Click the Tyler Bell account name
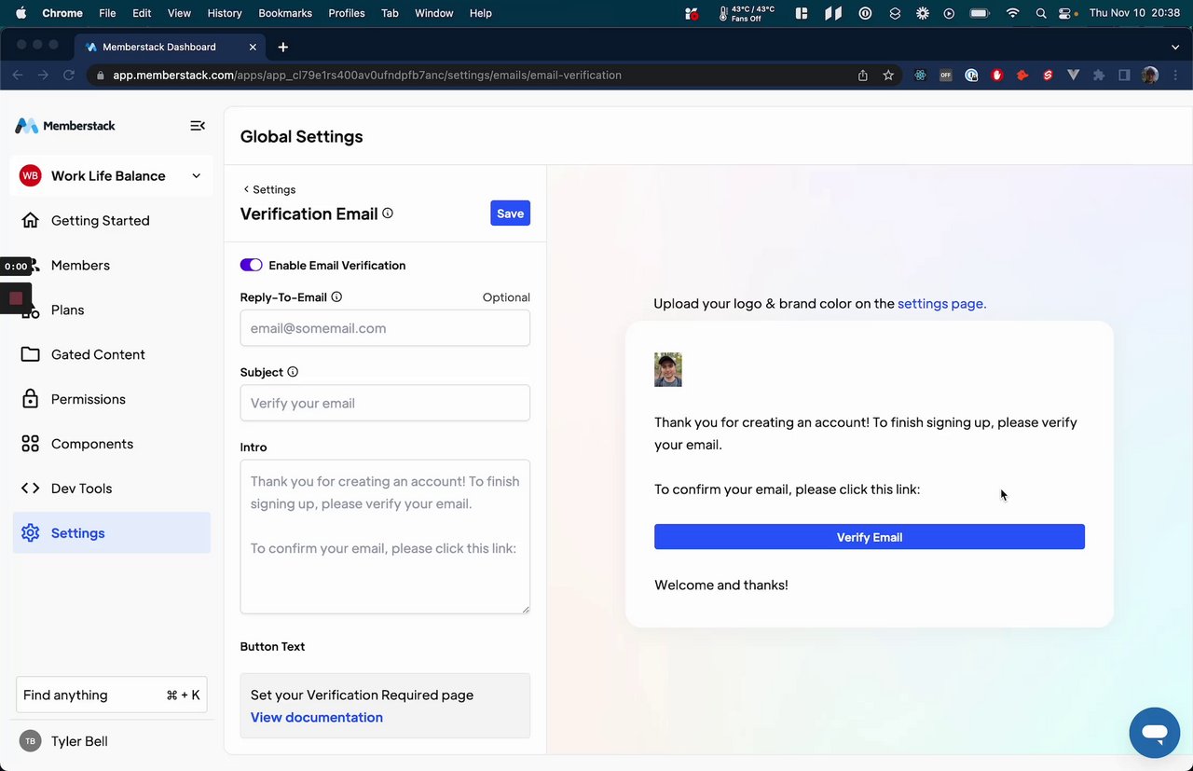Screen dimensions: 1193x771 [x=79, y=741]
